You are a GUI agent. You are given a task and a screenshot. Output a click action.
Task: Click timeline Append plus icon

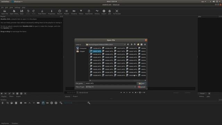click(21, 103)
